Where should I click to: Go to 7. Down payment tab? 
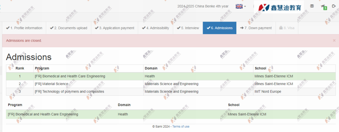[x=256, y=28]
